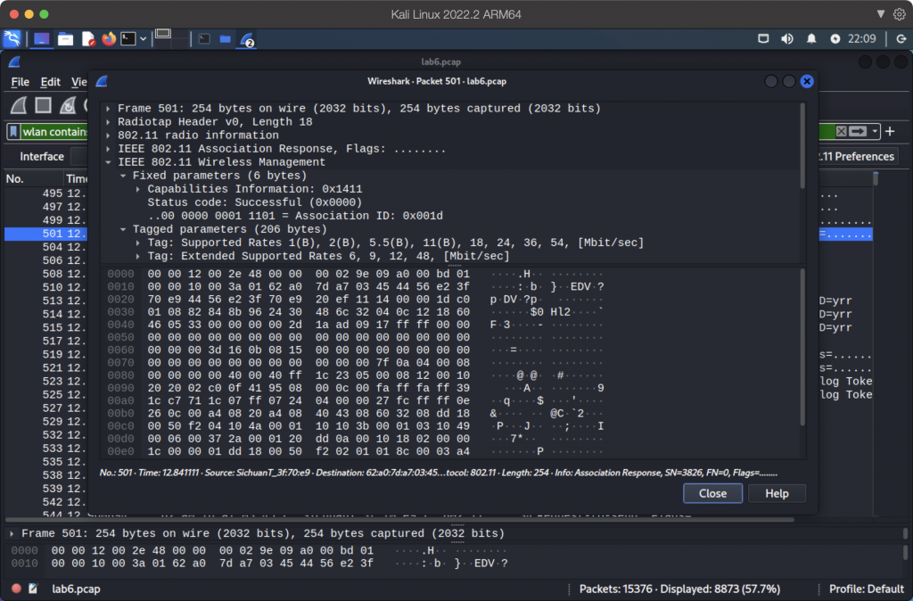Screen dimensions: 913x601
Task: Open capture file properties icon in status bar
Action: tap(33, 589)
